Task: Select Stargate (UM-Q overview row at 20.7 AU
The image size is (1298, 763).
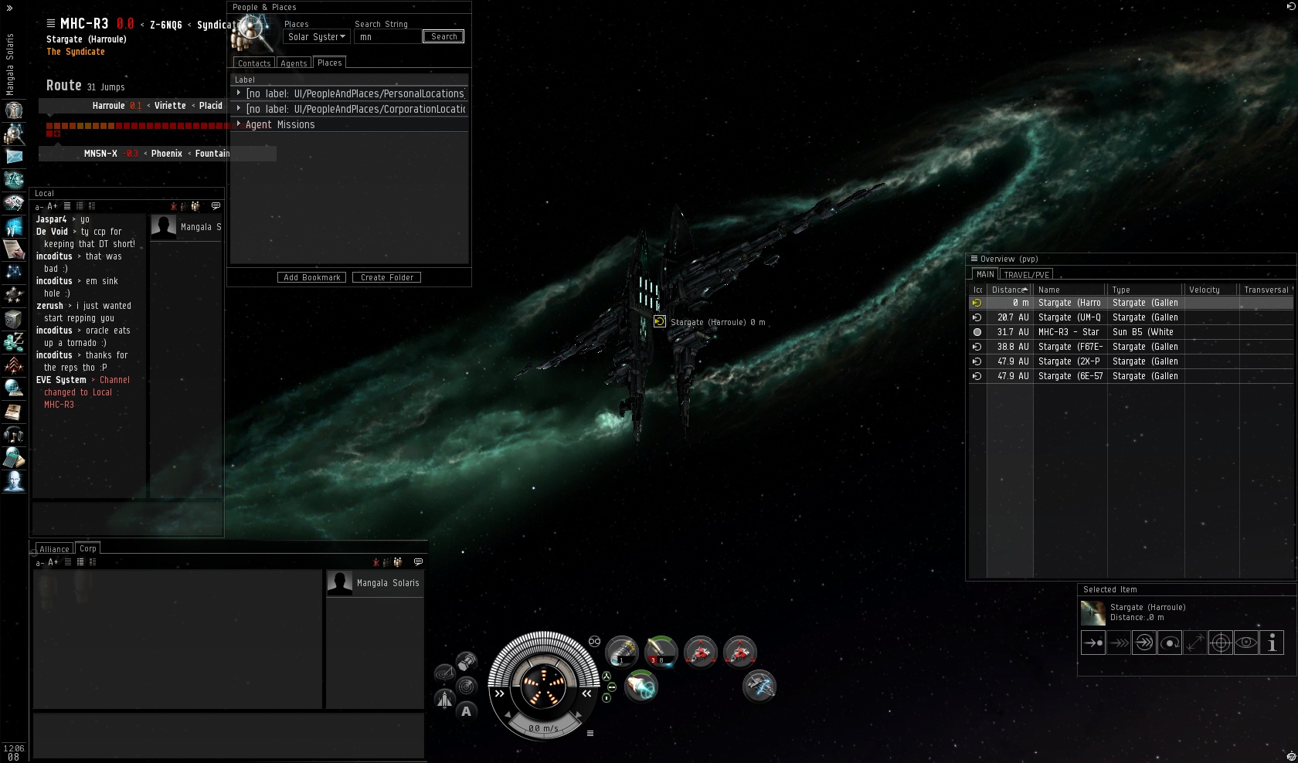Action: tap(1131, 317)
